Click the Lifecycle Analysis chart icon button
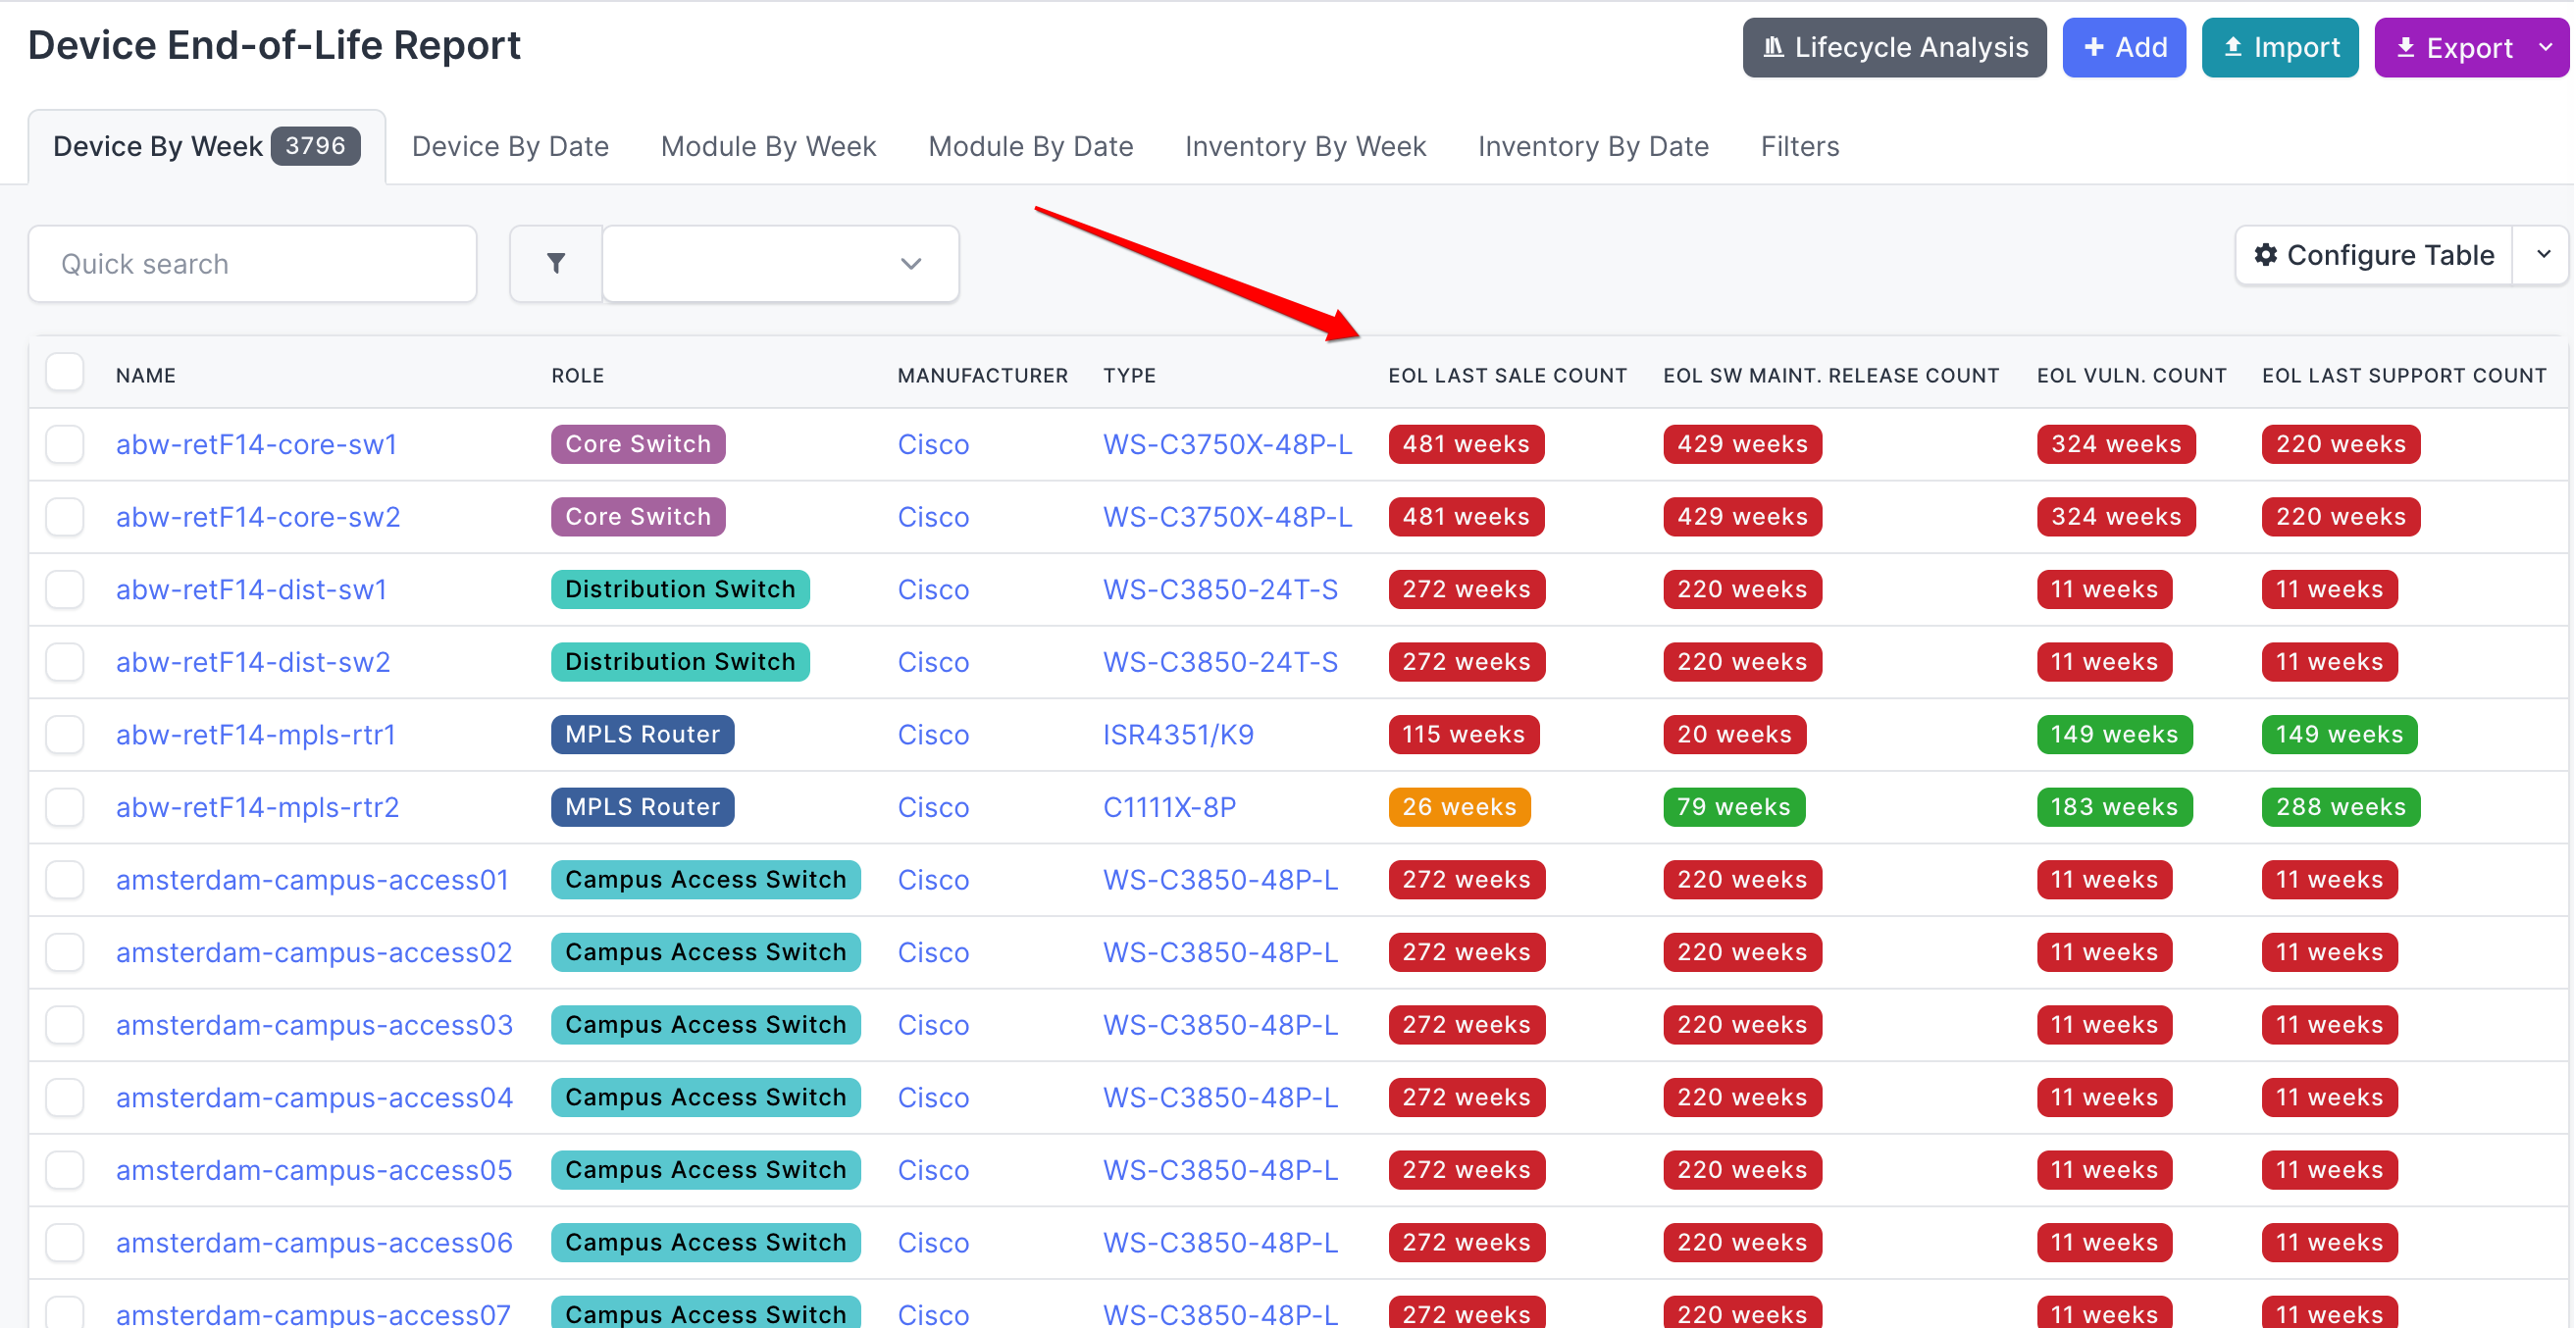2574x1328 pixels. click(x=1893, y=47)
